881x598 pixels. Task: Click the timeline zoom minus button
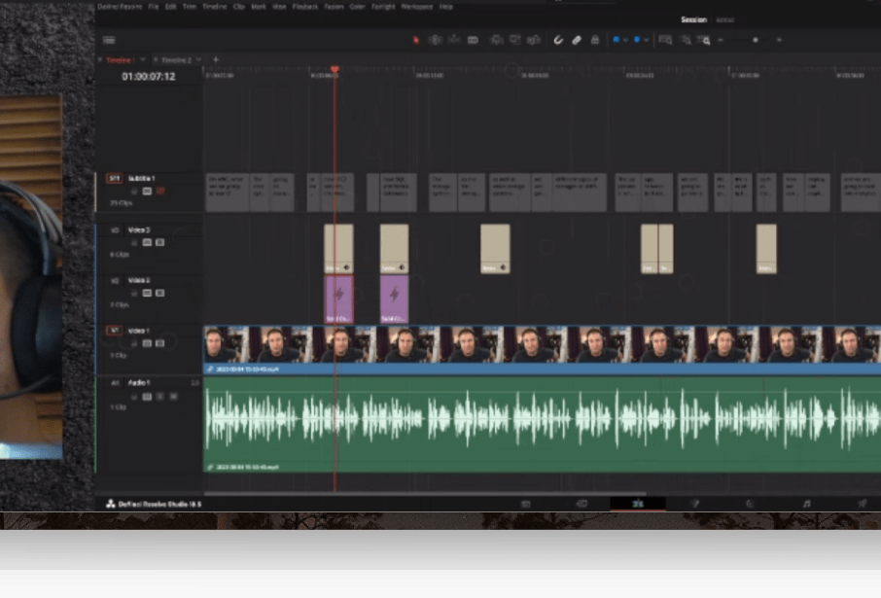coord(721,40)
